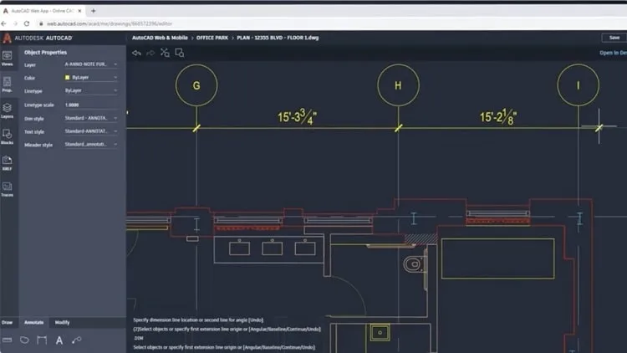
Task: Choose the revision cloud tool
Action: coord(24,340)
